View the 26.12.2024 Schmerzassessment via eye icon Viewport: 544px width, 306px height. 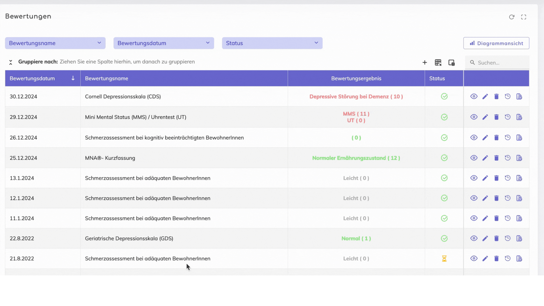(474, 138)
